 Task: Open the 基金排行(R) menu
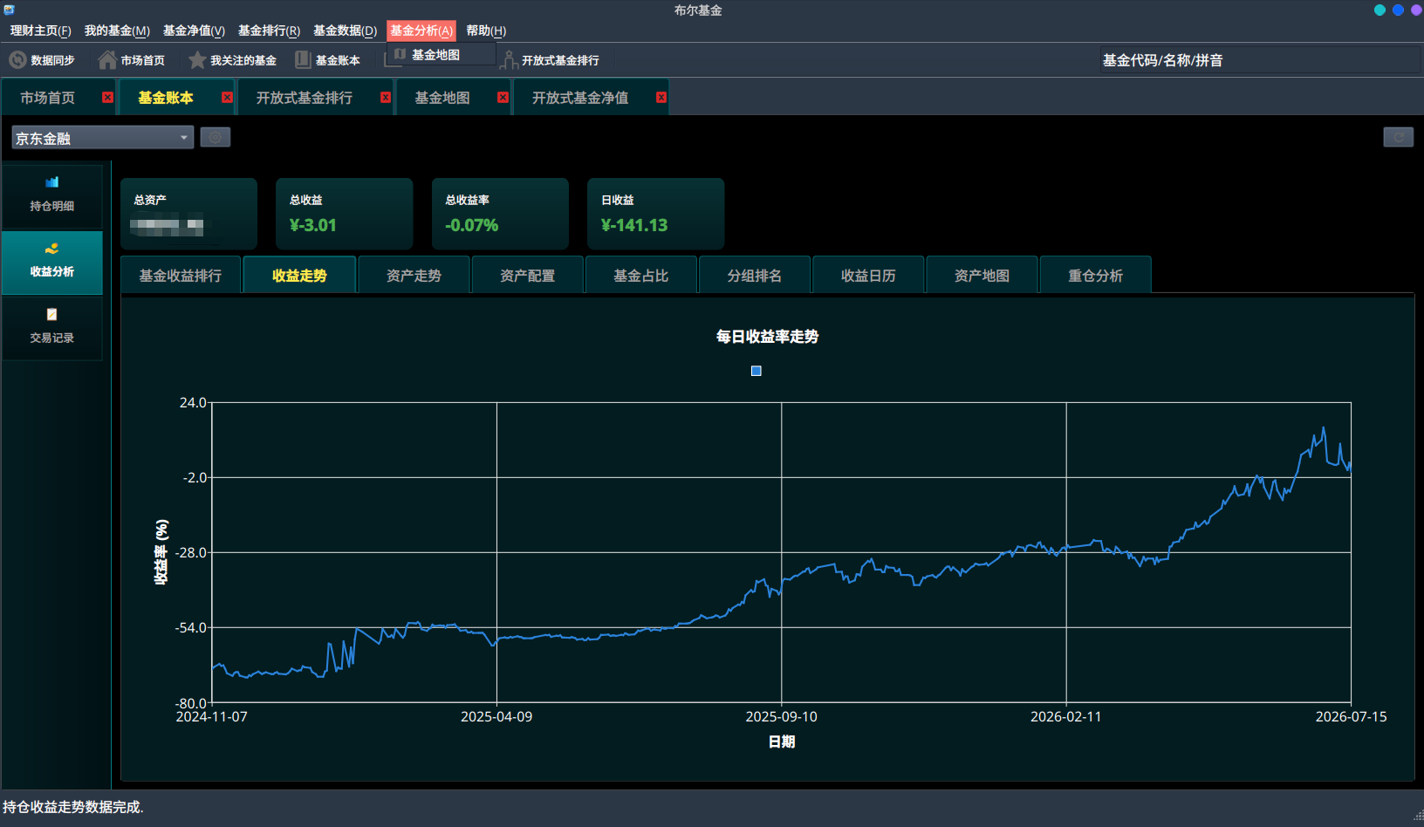tap(269, 31)
